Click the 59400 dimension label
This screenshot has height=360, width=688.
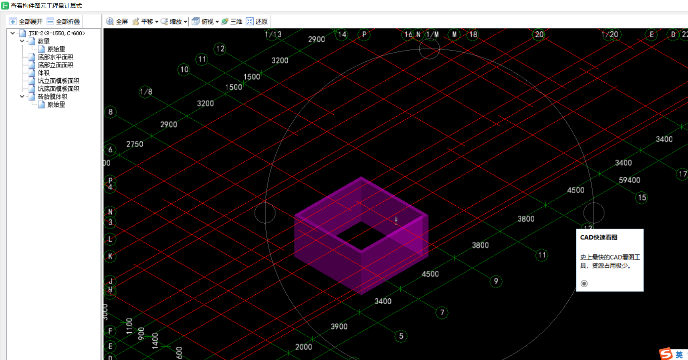click(629, 180)
